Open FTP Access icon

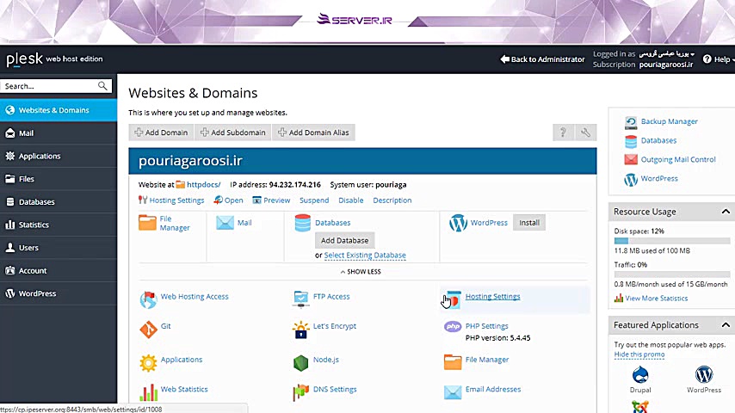click(300, 299)
